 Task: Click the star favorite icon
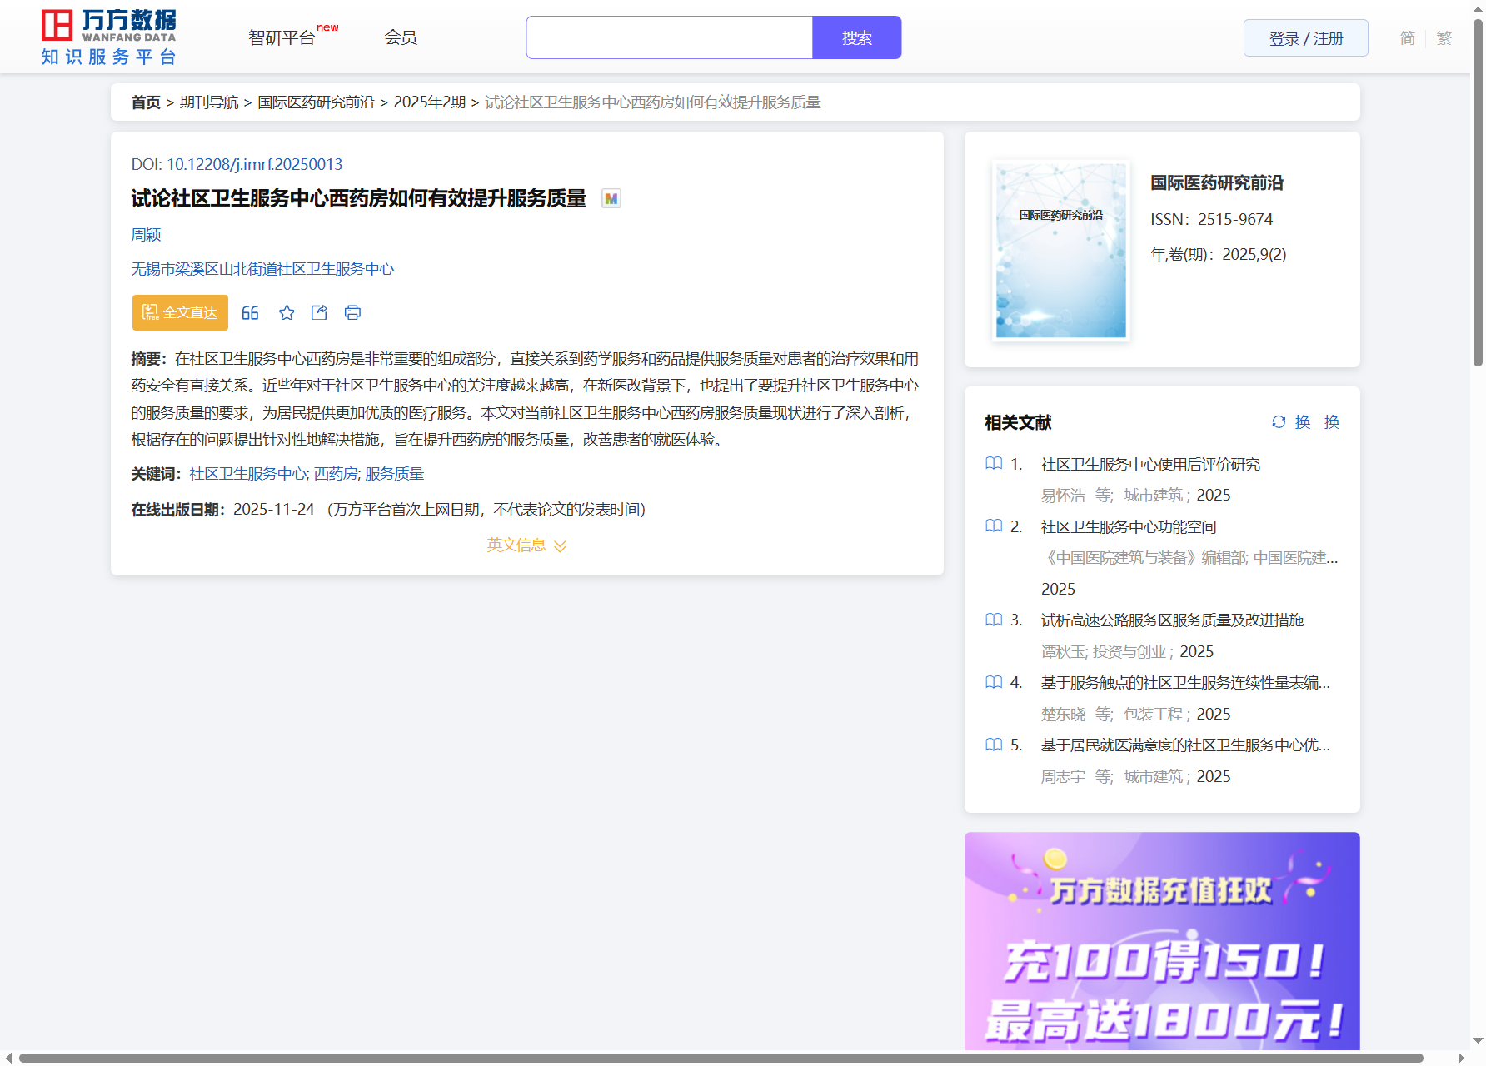click(x=287, y=313)
